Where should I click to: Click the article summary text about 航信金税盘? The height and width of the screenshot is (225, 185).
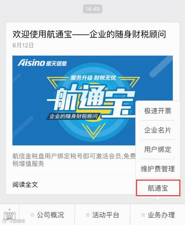(x=74, y=160)
